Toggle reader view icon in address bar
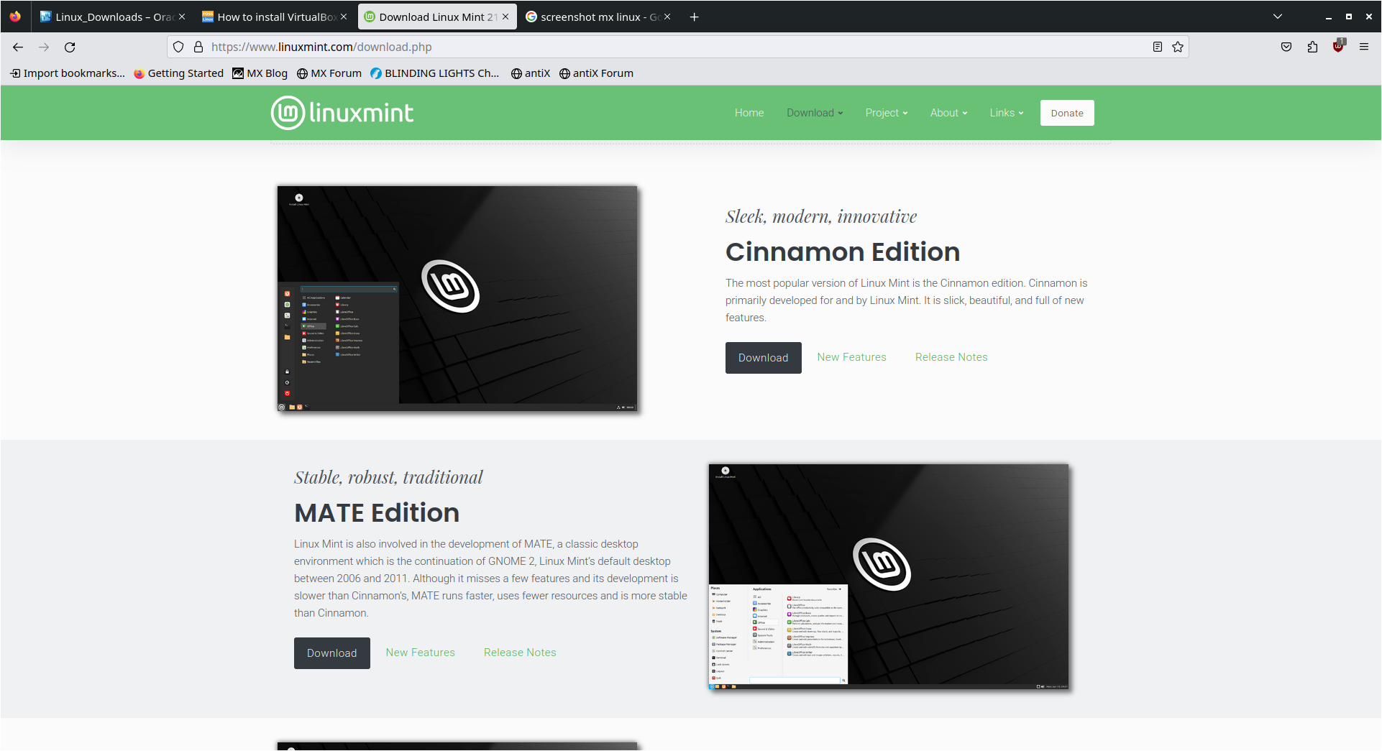The image size is (1382, 751). click(1158, 47)
